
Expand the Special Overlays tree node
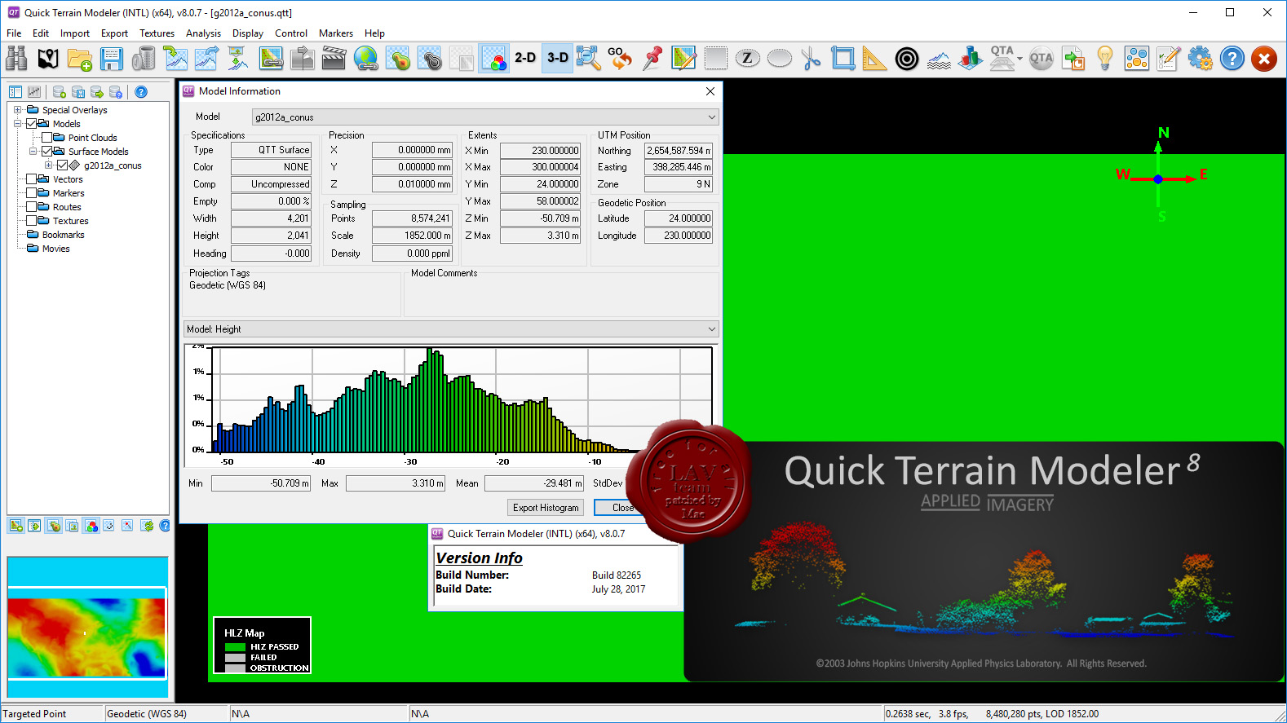(17, 110)
